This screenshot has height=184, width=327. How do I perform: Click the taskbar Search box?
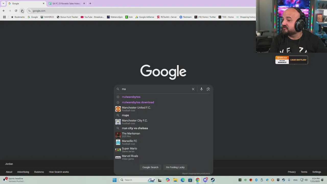137,180
